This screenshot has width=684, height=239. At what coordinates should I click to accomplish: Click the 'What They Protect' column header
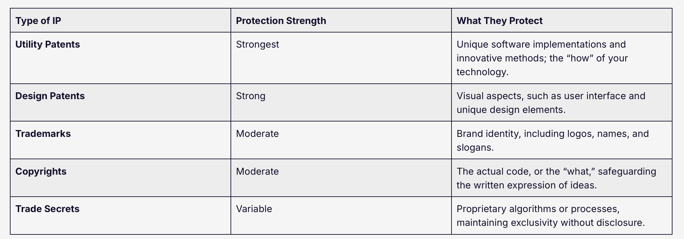coord(500,21)
